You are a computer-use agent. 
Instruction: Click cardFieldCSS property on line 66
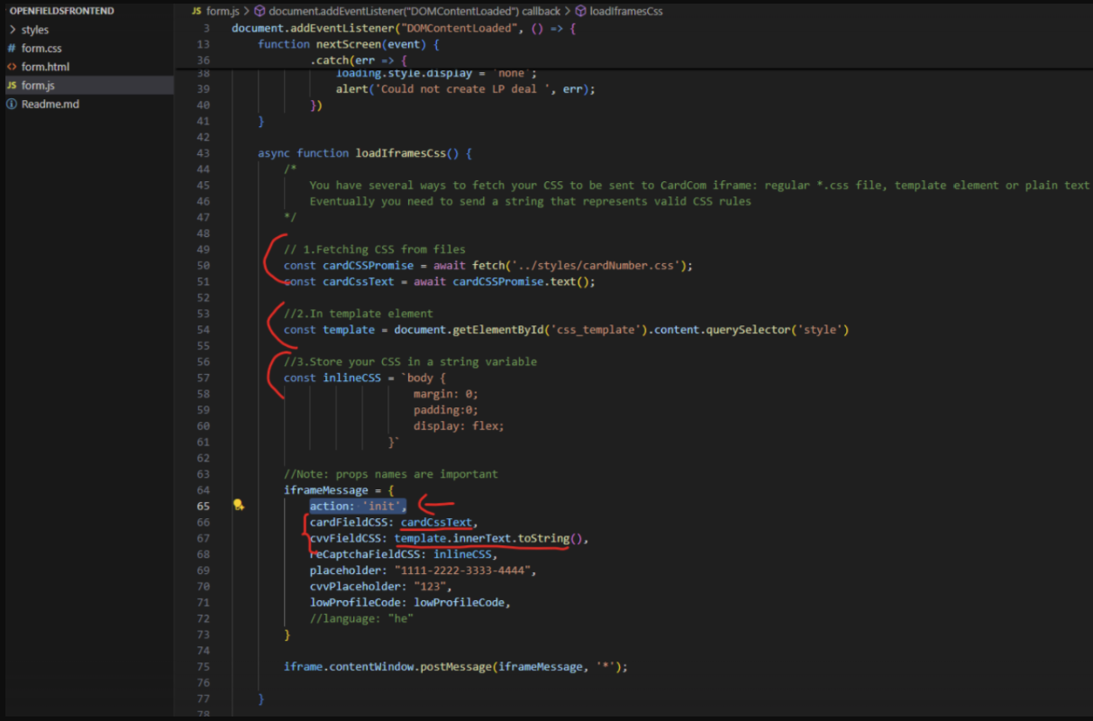pyautogui.click(x=349, y=523)
